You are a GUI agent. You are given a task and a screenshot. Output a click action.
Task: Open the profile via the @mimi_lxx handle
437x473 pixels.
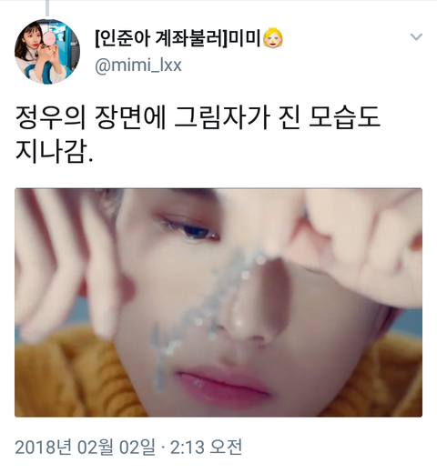138,65
